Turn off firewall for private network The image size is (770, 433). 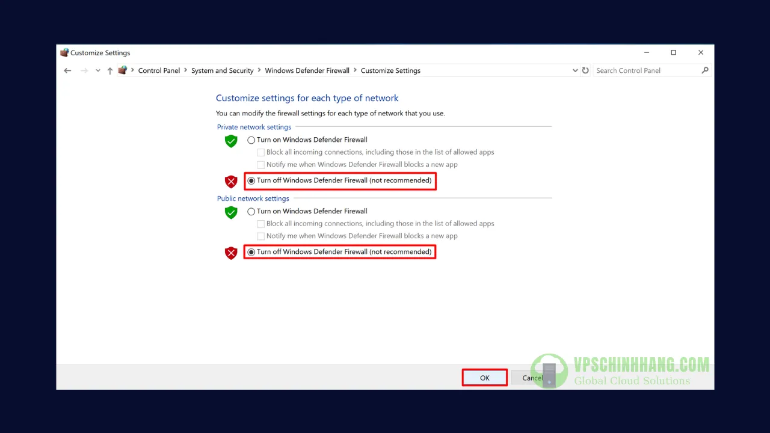pyautogui.click(x=251, y=181)
